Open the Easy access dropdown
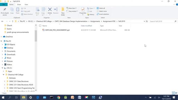 pos(72,11)
